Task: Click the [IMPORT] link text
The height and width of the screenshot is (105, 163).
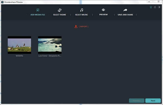Action: (84, 27)
